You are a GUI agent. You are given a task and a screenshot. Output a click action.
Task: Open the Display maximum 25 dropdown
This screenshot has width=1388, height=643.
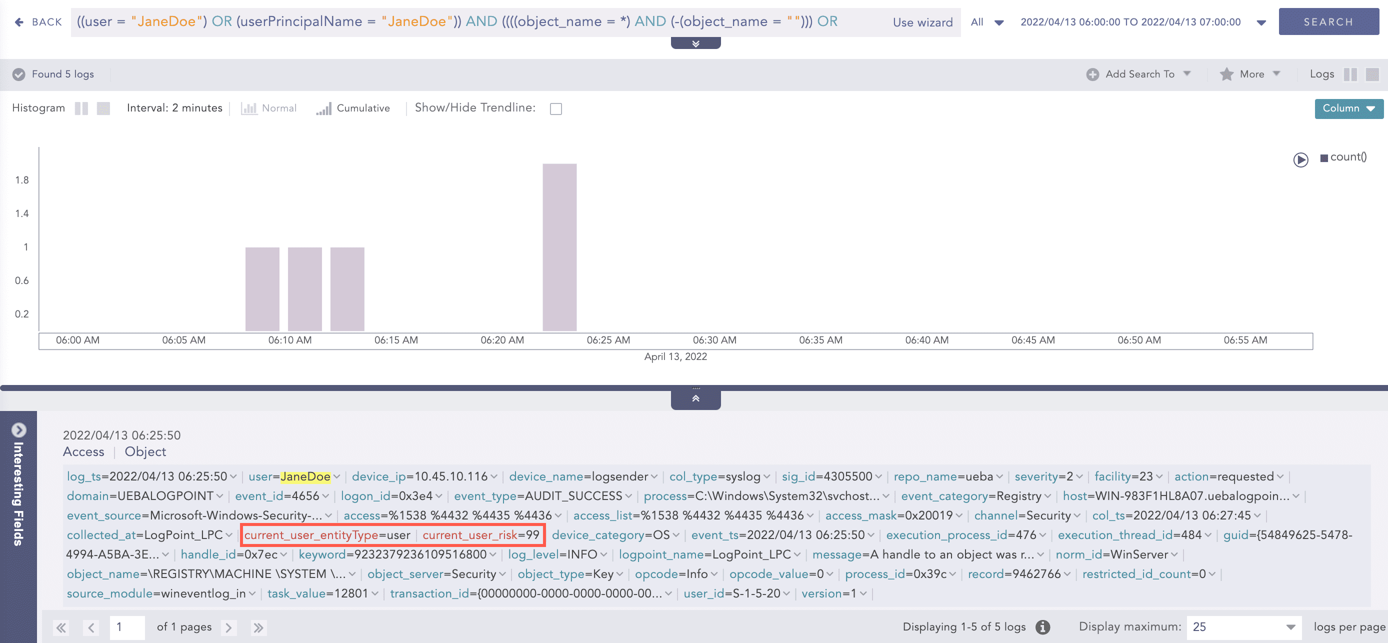click(1243, 627)
